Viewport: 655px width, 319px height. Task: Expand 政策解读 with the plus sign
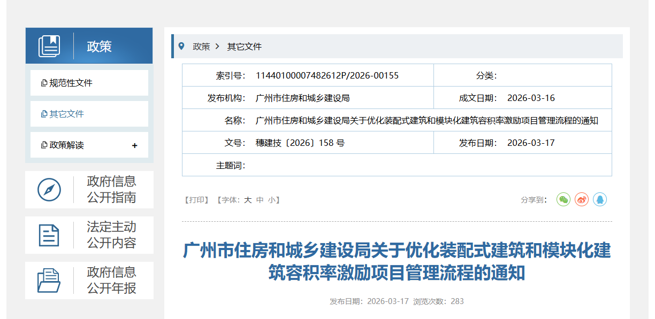[134, 145]
